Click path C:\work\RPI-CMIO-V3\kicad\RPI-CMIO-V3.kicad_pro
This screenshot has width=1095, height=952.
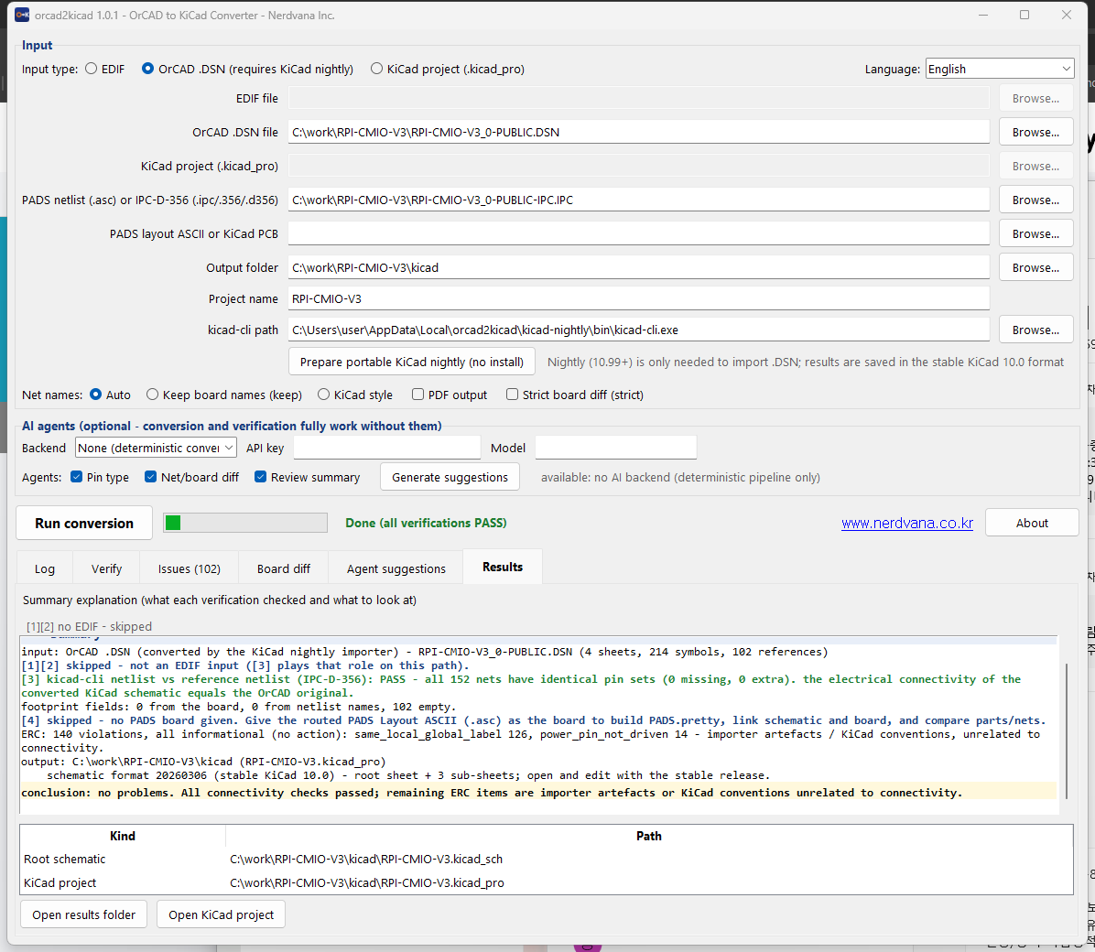(366, 882)
